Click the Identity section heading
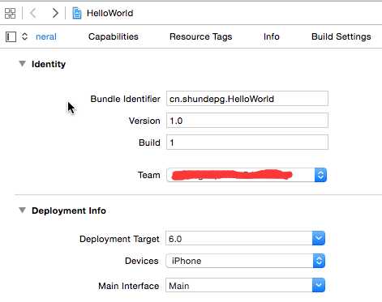Screen dimensions: 382x302 [49, 64]
